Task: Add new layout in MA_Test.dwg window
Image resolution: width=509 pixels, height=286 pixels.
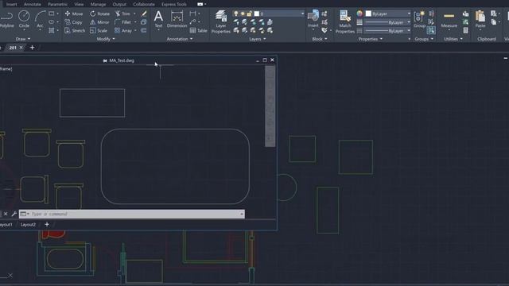Action: (x=47, y=224)
